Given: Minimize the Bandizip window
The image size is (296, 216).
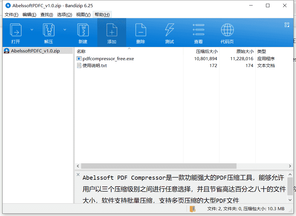Looking at the screenshot, I should click(x=251, y=5).
